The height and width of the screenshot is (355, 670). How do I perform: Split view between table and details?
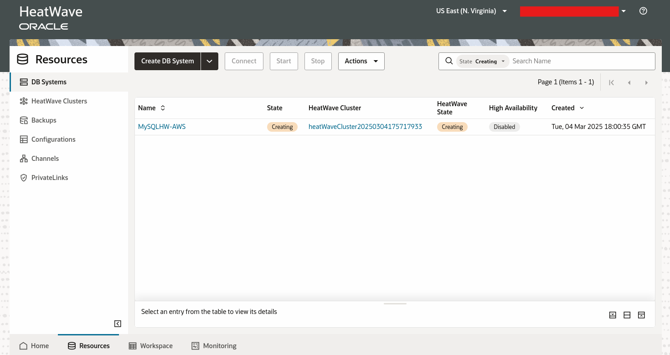(x=627, y=314)
